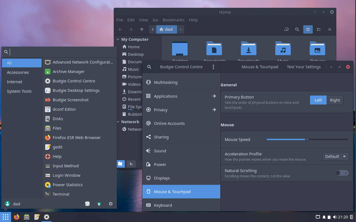
Task: Click the dad path button in Files
Action: pos(166,29)
